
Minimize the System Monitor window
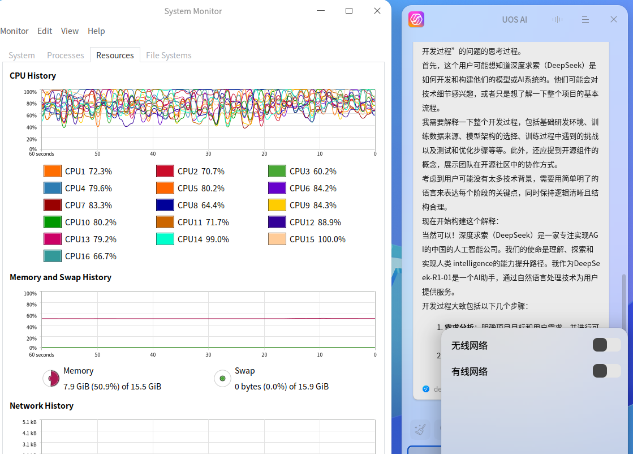(321, 11)
